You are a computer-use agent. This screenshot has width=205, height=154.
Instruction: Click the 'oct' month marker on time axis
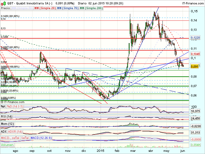[x=49, y=151]
